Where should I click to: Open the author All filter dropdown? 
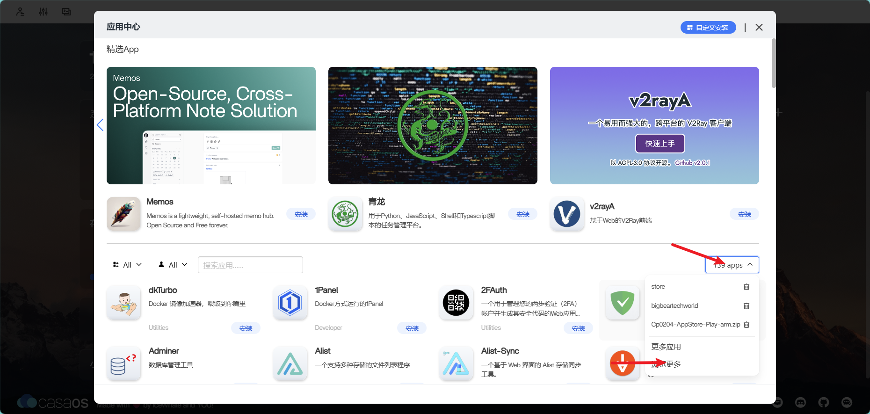click(173, 265)
